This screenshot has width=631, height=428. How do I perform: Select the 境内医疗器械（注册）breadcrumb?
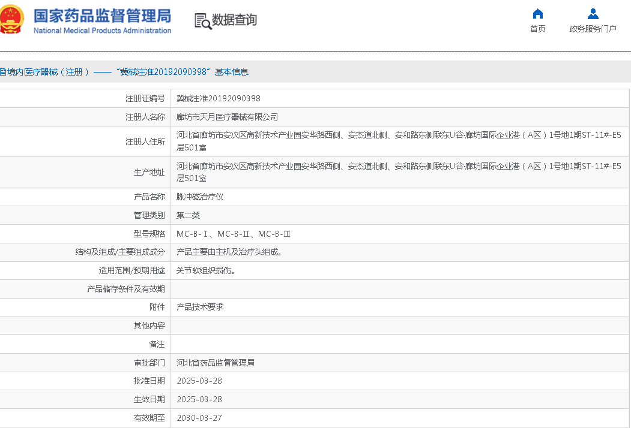[45, 72]
